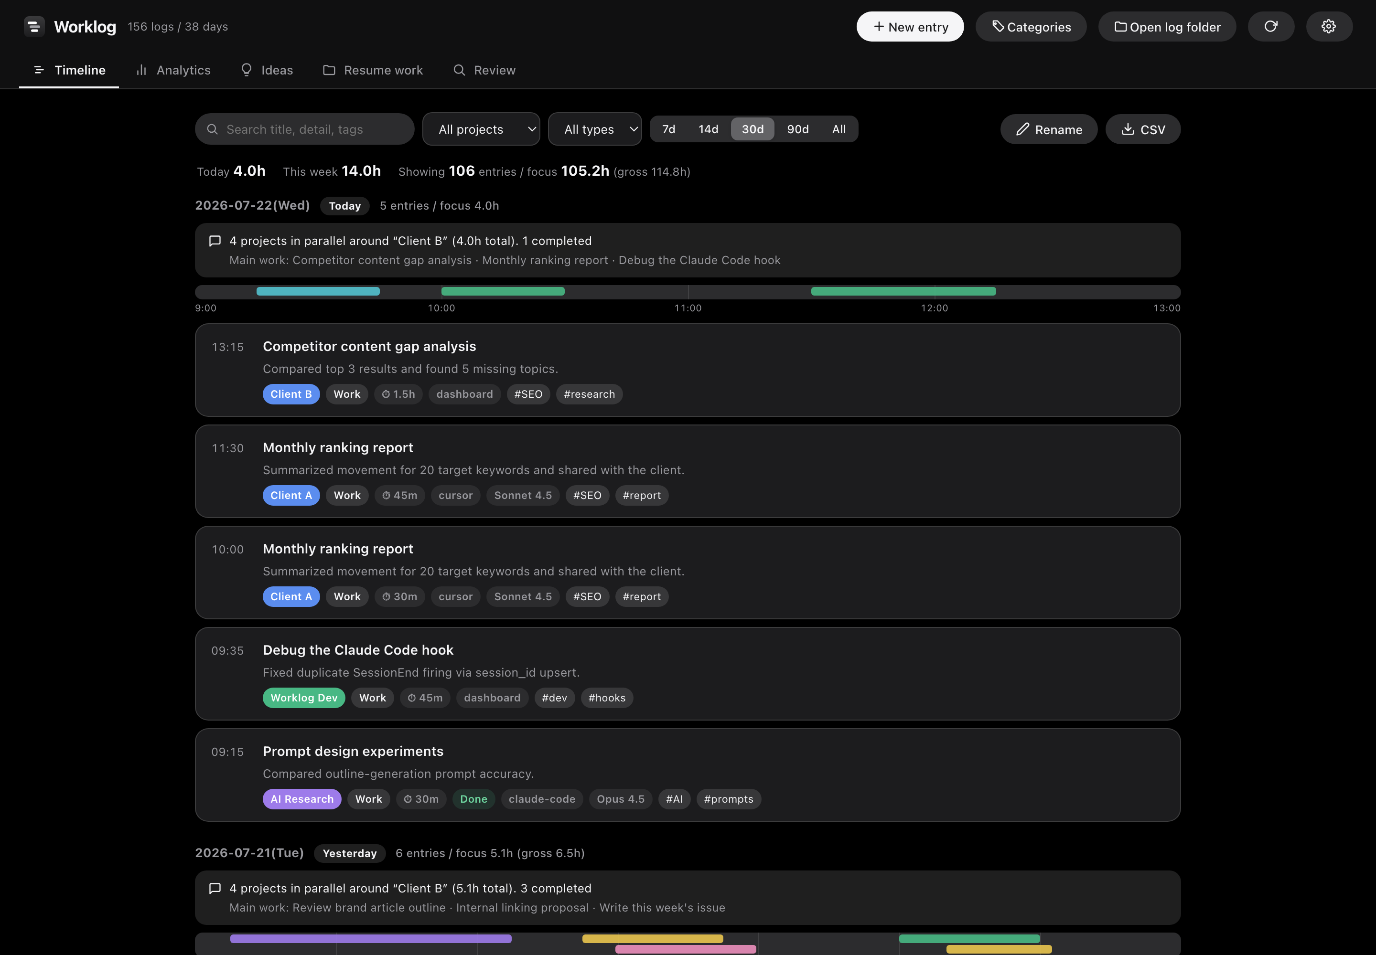Select the 90d range option
This screenshot has width=1376, height=955.
click(797, 129)
